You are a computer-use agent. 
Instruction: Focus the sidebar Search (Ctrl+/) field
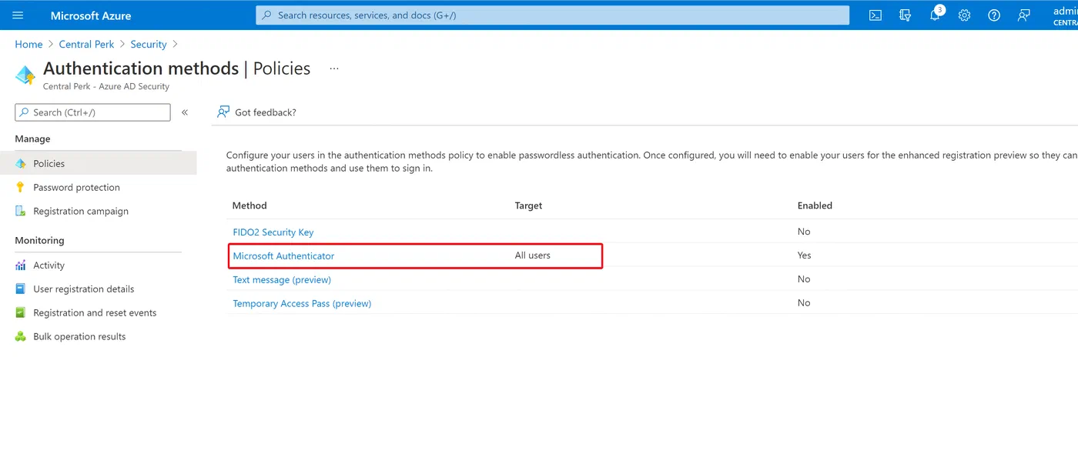tap(92, 112)
